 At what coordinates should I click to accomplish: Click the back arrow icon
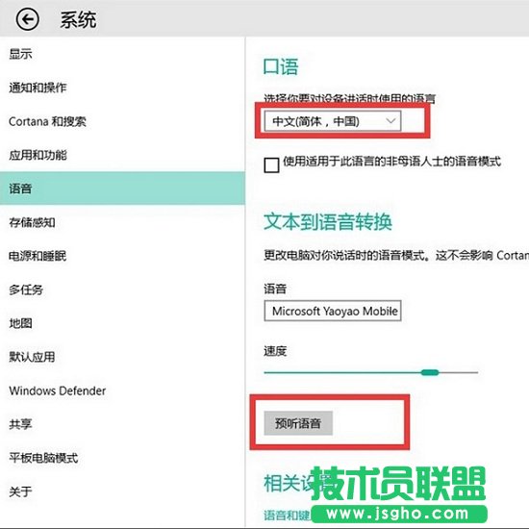click(27, 19)
